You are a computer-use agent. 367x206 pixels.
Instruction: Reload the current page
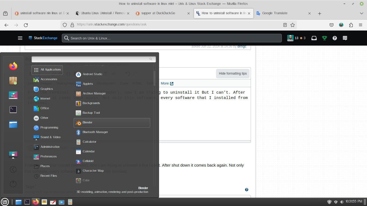pyautogui.click(x=26, y=25)
